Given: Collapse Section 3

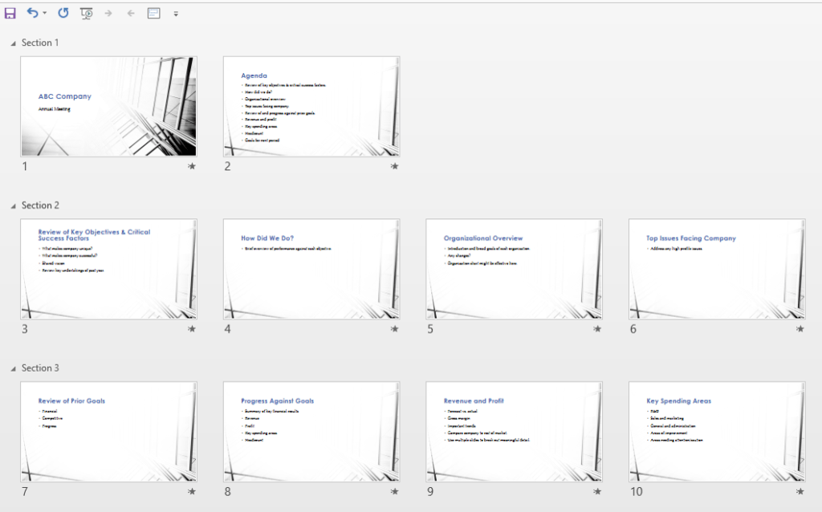Looking at the screenshot, I should point(13,368).
